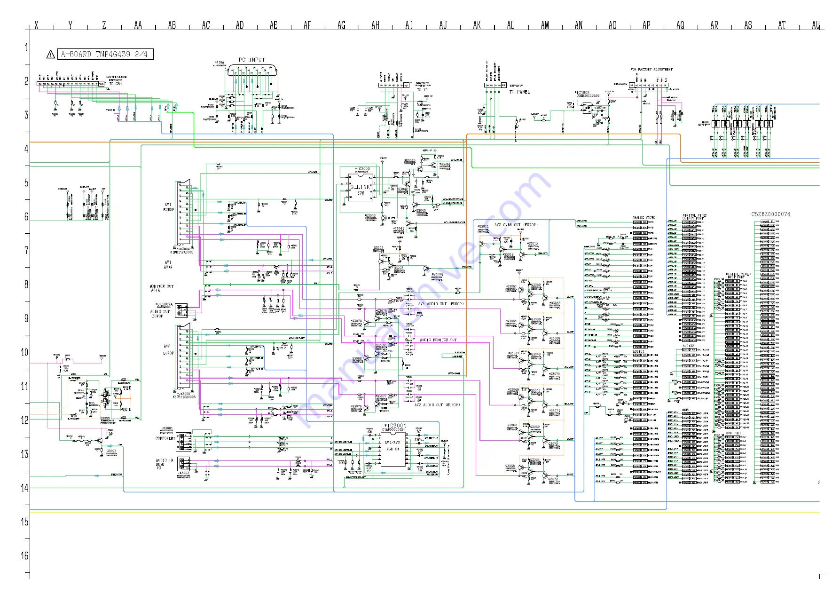Click column header 'AD'
Image resolution: width=840 pixels, height=594 pixels.
point(240,25)
